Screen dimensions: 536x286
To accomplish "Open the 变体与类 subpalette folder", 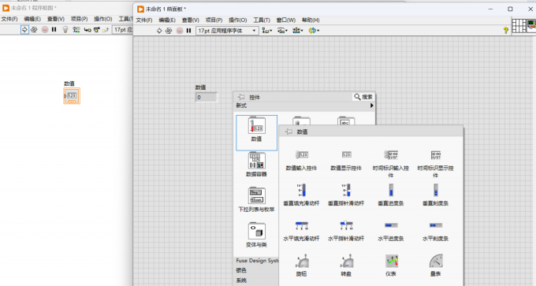I will click(x=256, y=235).
